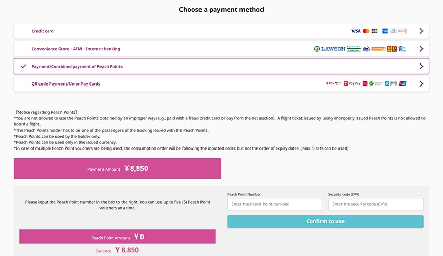Click the Confirm to use button
This screenshot has width=443, height=256.
coord(325,221)
